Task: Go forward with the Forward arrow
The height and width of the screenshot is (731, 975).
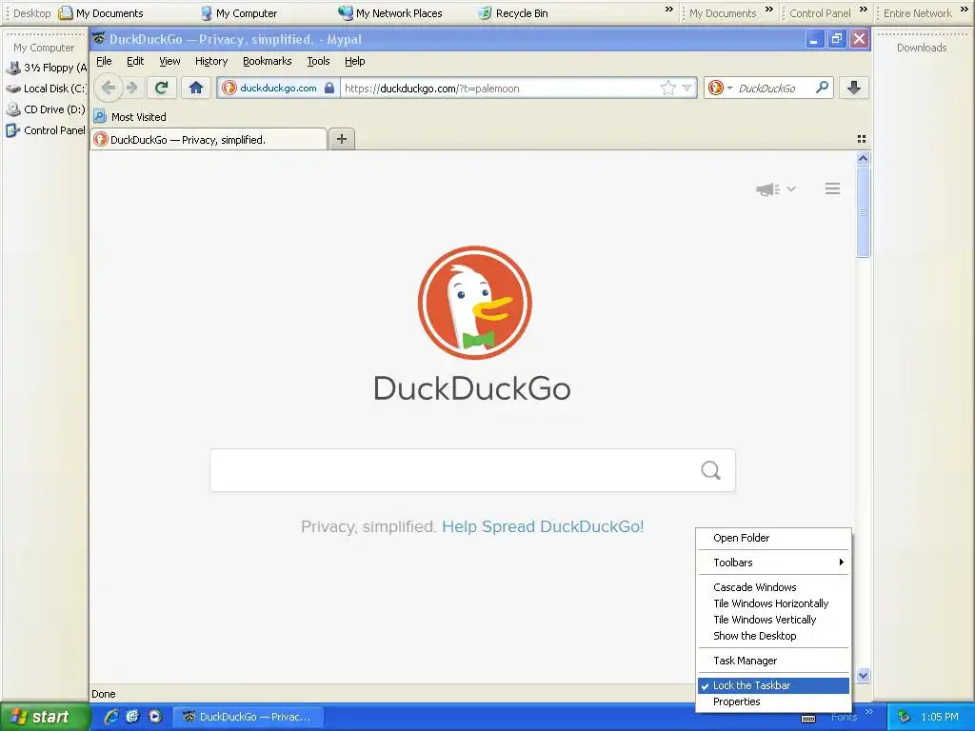Action: point(131,88)
